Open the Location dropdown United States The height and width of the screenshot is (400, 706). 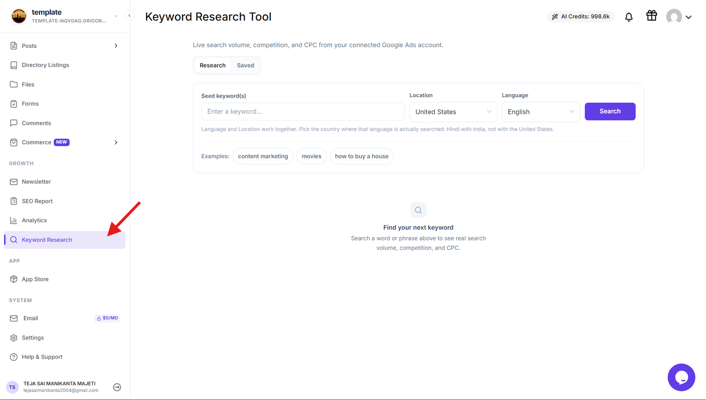[453, 112]
